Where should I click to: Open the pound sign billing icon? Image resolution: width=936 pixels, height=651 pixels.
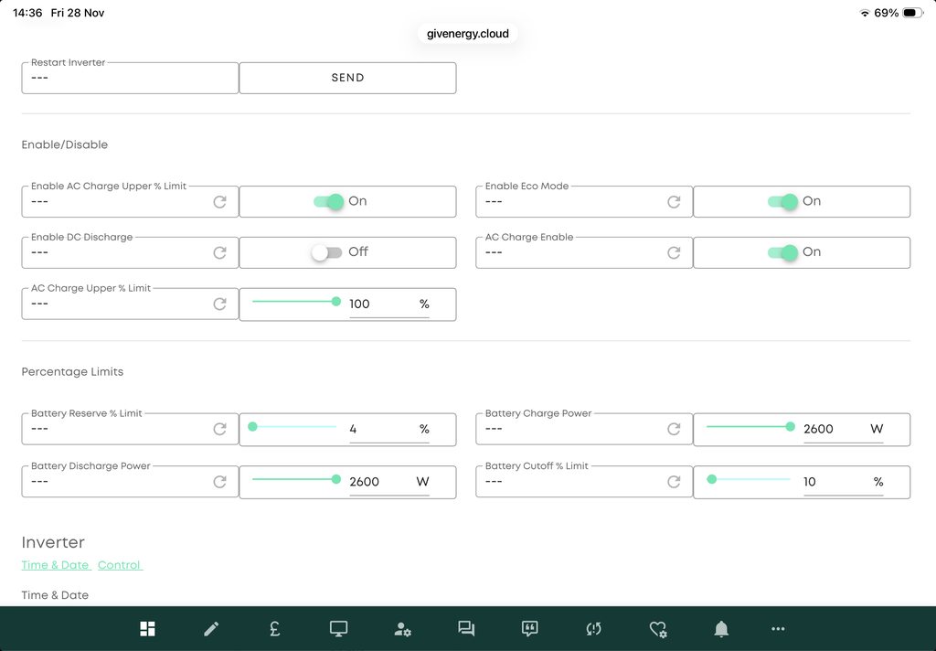pyautogui.click(x=274, y=629)
